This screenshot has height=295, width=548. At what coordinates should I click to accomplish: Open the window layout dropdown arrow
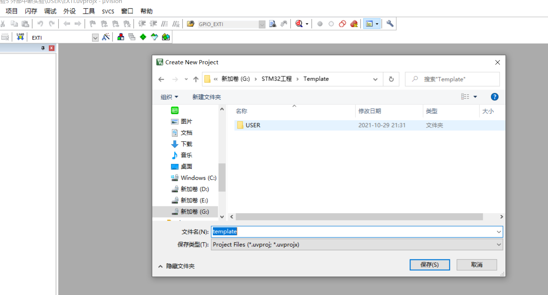coord(377,24)
